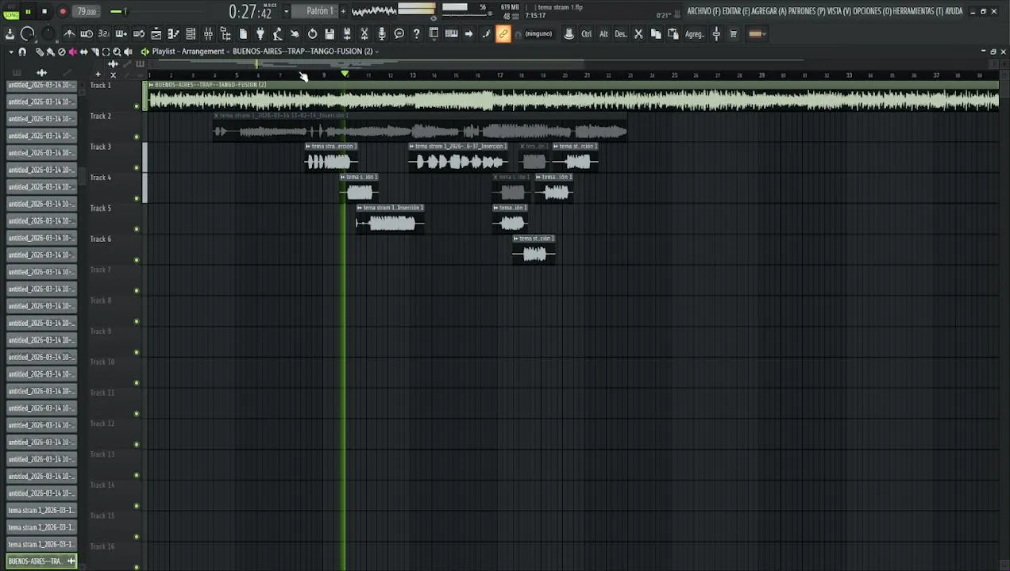Select the playback speaker tool
This screenshot has width=1010, height=571.
pos(128,52)
